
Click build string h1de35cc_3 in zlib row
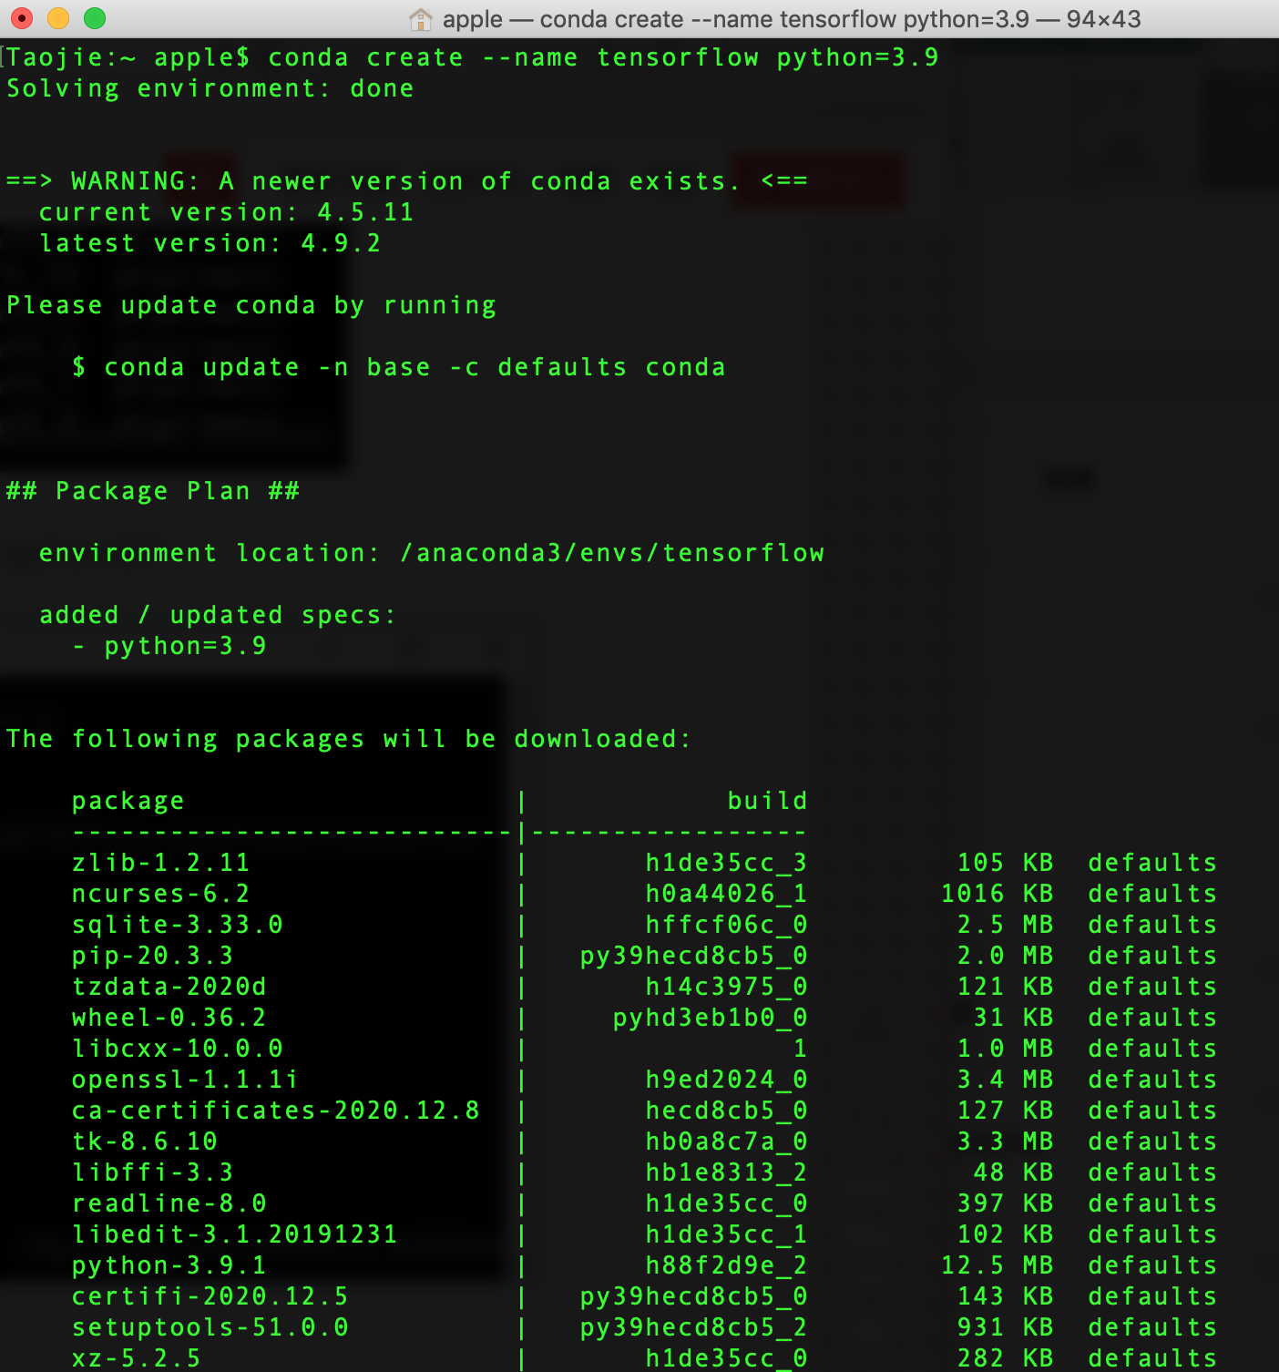[x=727, y=863]
